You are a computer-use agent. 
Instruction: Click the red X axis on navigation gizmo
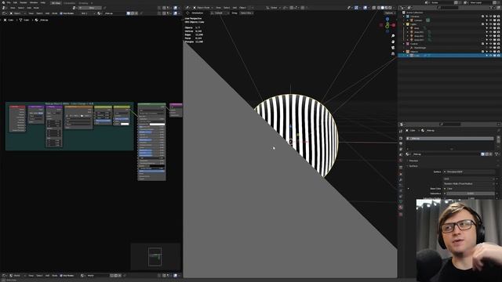tap(393, 25)
